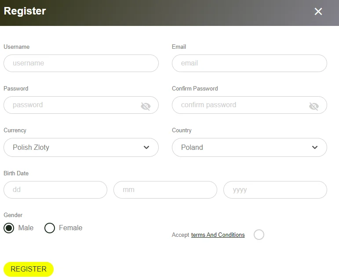Enter the birth day dd field
339x279 pixels.
click(x=55, y=190)
